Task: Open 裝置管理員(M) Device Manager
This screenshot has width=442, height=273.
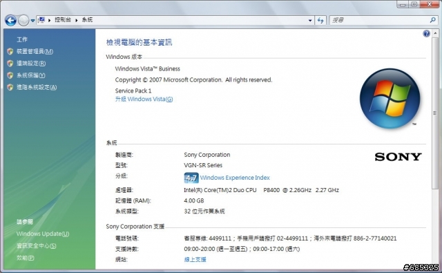Action: [x=35, y=51]
